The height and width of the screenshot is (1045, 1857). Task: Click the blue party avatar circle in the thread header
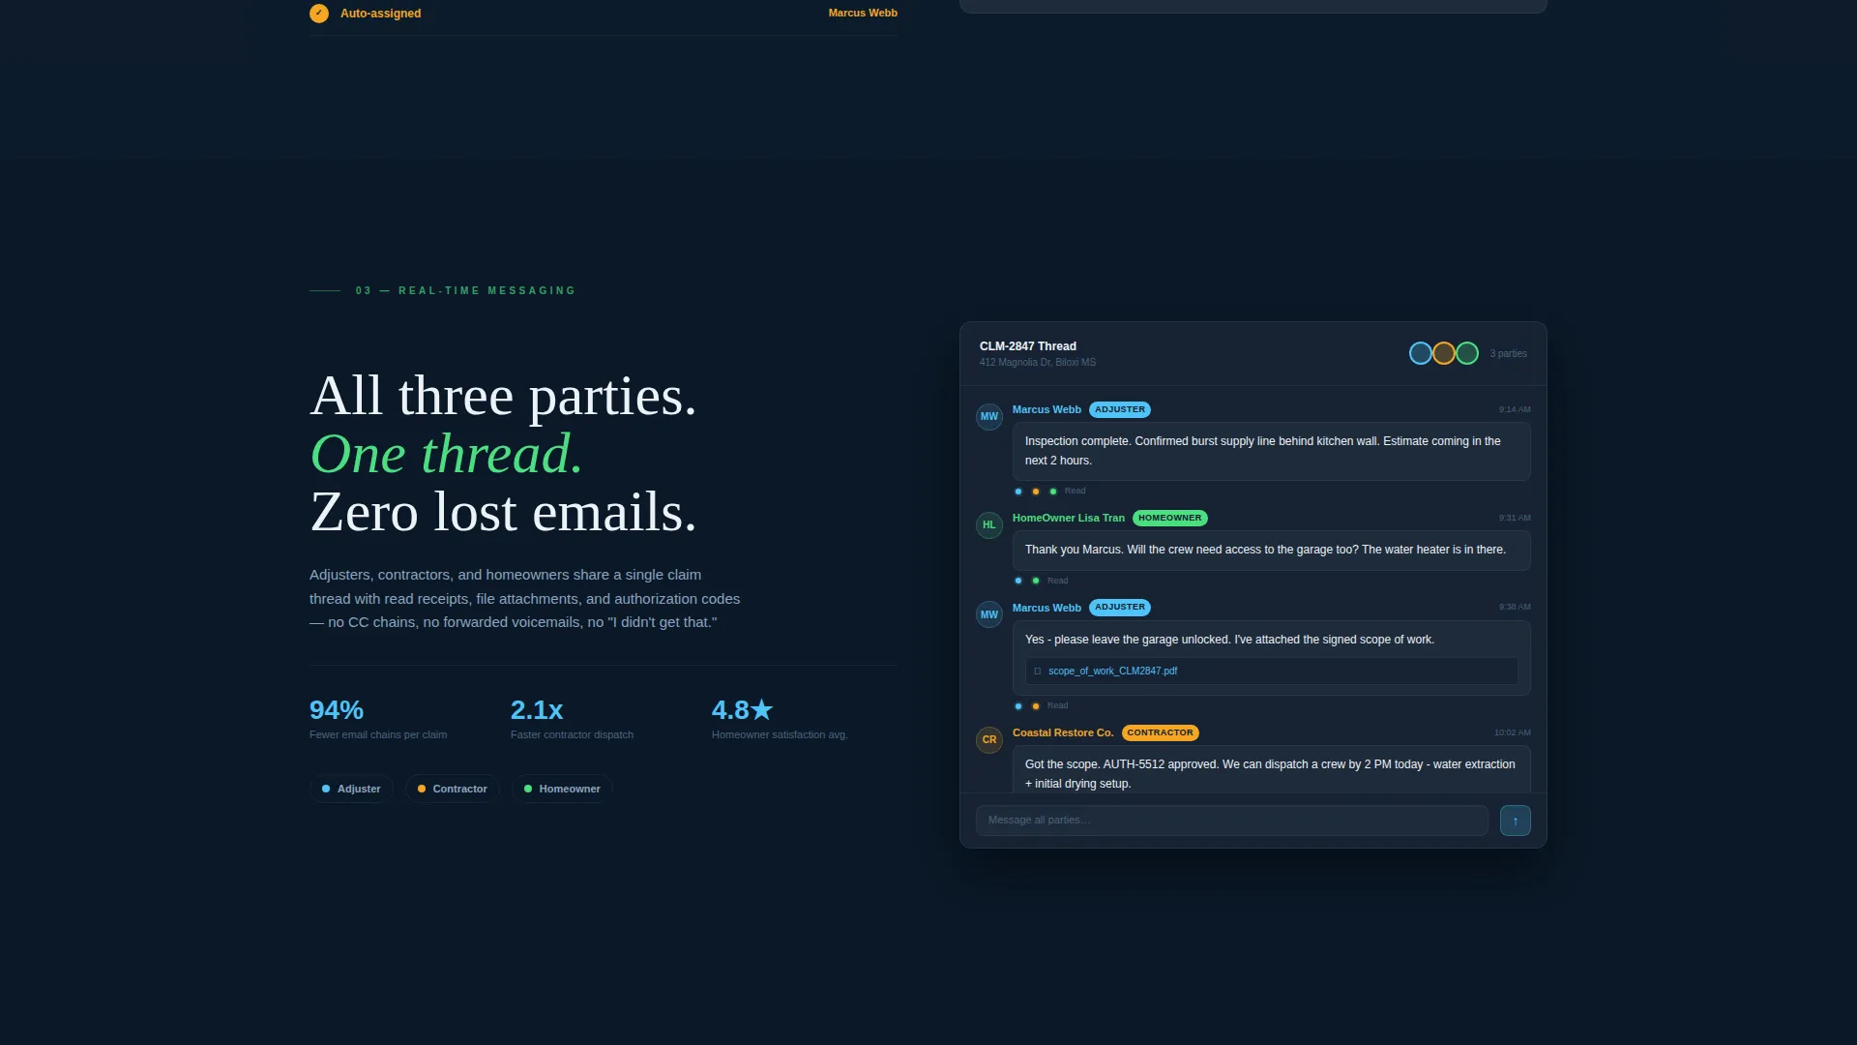[x=1420, y=353]
